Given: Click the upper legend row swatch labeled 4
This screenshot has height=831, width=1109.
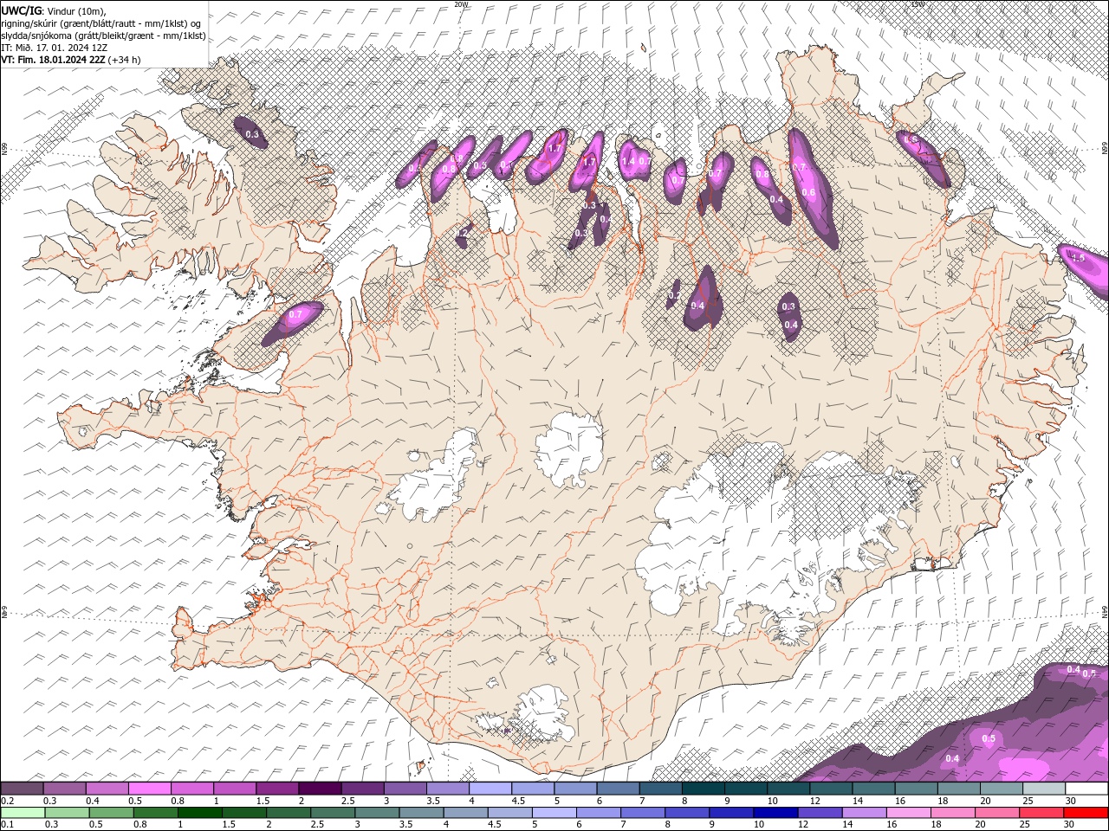Looking at the screenshot, I should [x=490, y=789].
